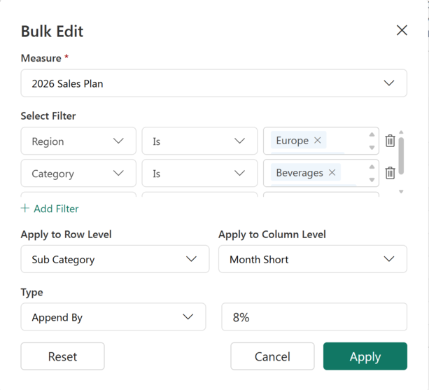Expand the Category field dropdown
429x390 pixels.
tap(78, 173)
